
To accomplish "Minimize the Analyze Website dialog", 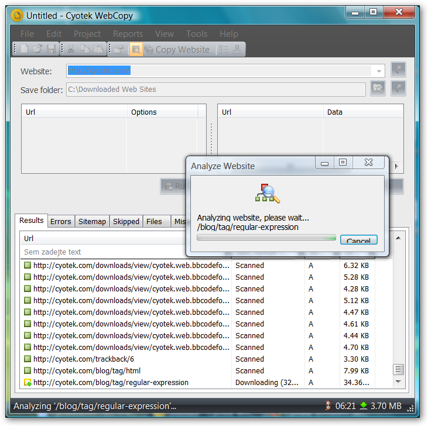I will (324, 163).
